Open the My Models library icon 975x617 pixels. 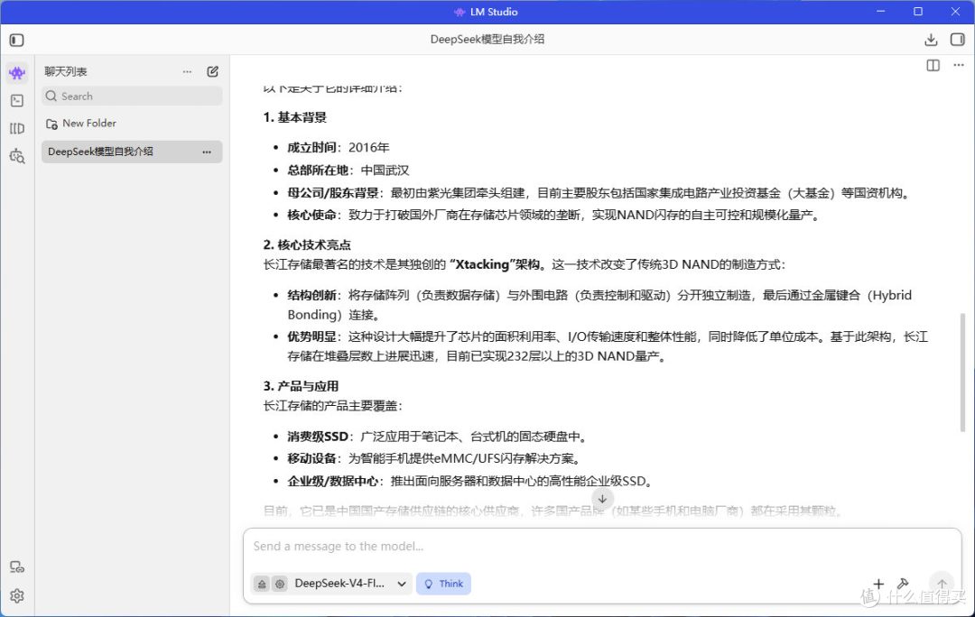point(17,129)
